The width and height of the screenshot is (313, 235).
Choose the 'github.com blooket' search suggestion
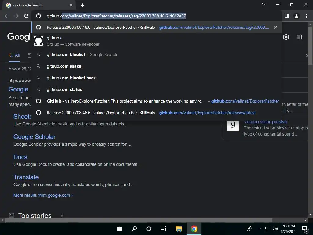[156, 54]
